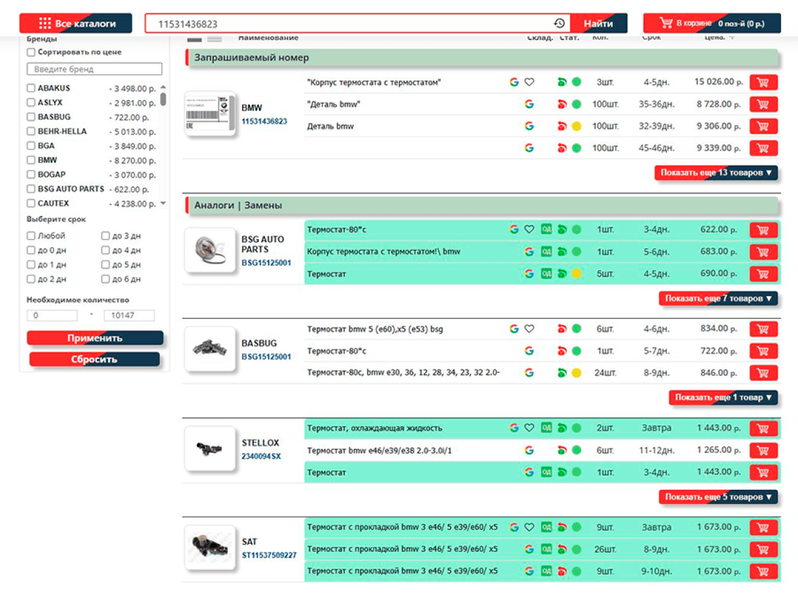
Task: Select the до 1 дн checkbox
Action: tap(31, 264)
